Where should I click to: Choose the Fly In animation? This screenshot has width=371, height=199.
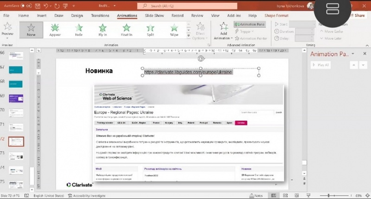102,30
